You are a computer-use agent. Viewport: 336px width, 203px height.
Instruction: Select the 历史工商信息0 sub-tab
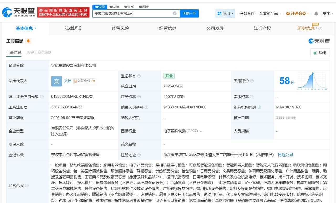tap(39, 52)
